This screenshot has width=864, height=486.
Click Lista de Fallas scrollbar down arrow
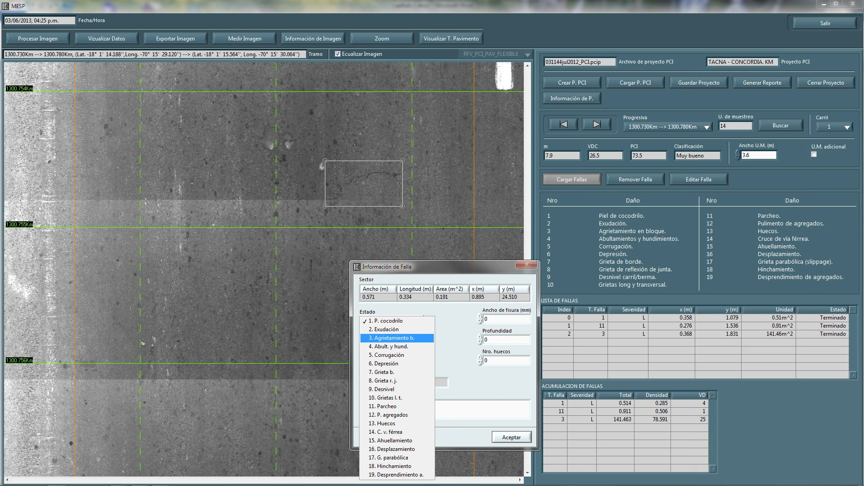click(x=853, y=374)
